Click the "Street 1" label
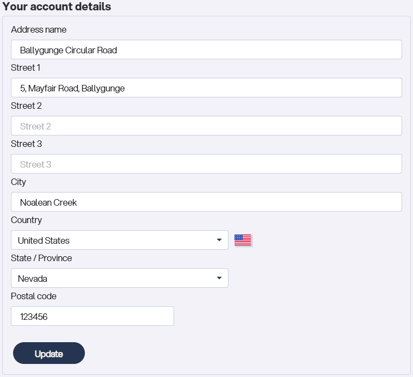Image resolution: width=413 pixels, height=377 pixels. pyautogui.click(x=26, y=67)
